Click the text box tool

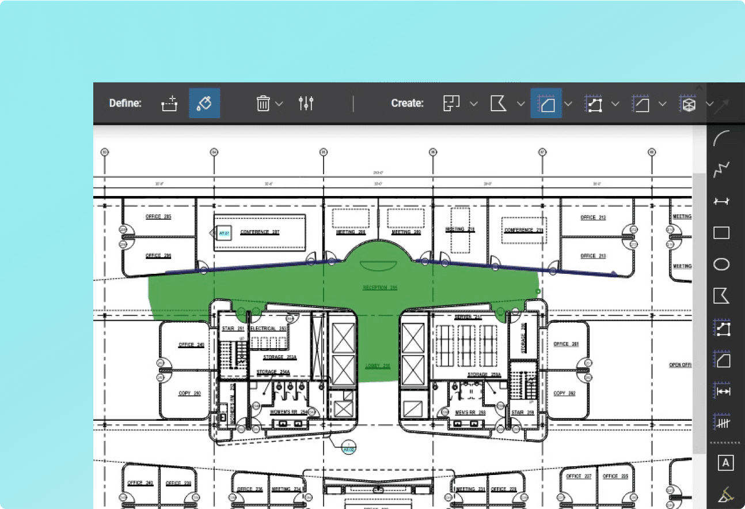[x=725, y=462]
